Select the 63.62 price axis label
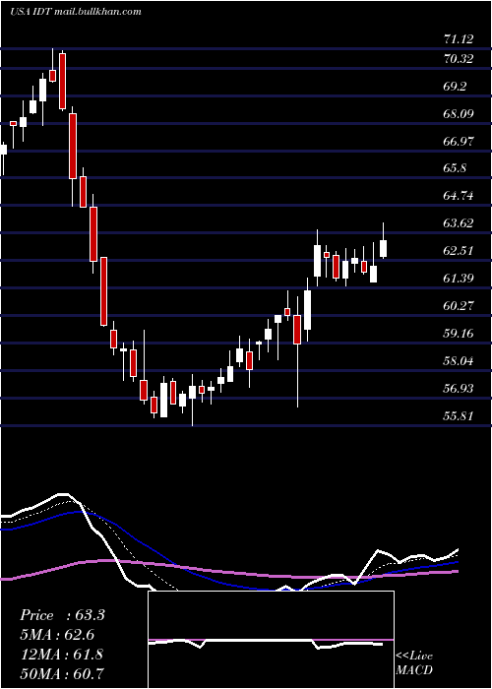The height and width of the screenshot is (689, 492). (x=459, y=223)
